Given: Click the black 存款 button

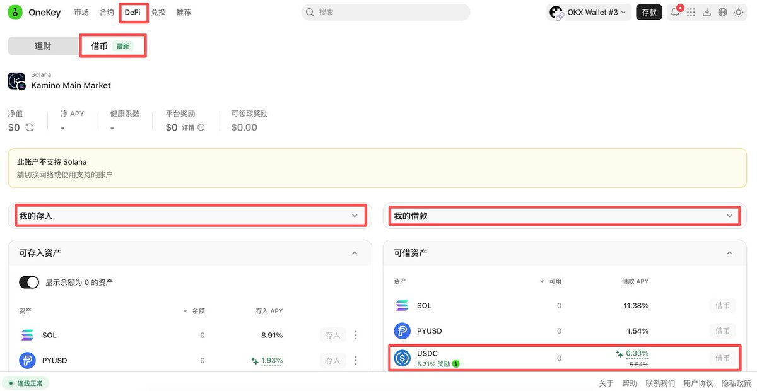Looking at the screenshot, I should (648, 13).
